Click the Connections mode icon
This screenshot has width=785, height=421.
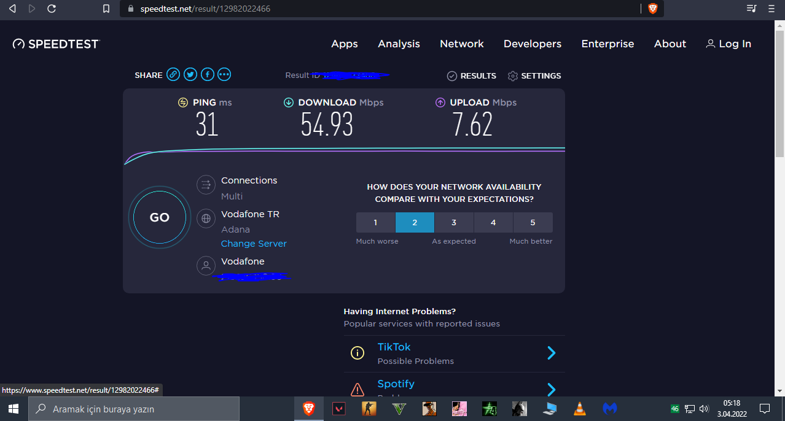(x=206, y=185)
